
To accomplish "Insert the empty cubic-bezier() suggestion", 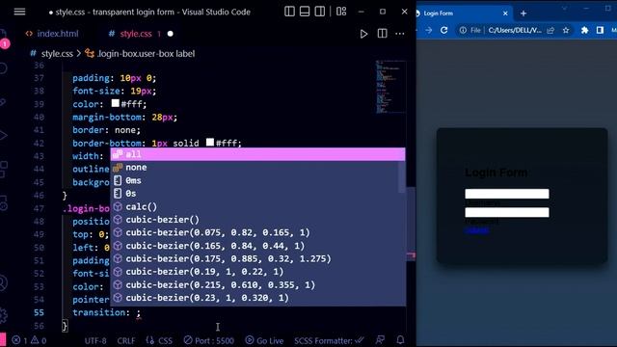I will click(x=257, y=220).
